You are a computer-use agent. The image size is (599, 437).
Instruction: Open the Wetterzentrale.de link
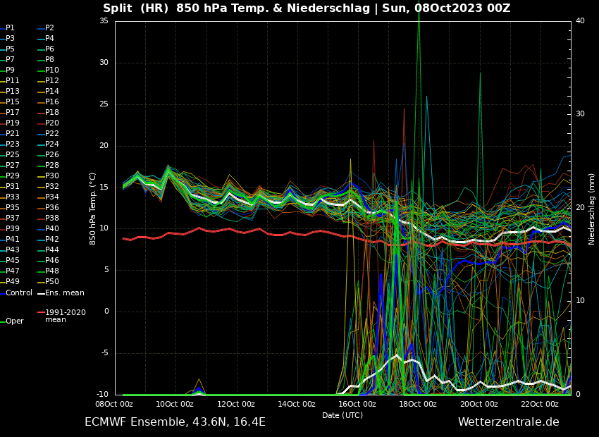point(508,422)
